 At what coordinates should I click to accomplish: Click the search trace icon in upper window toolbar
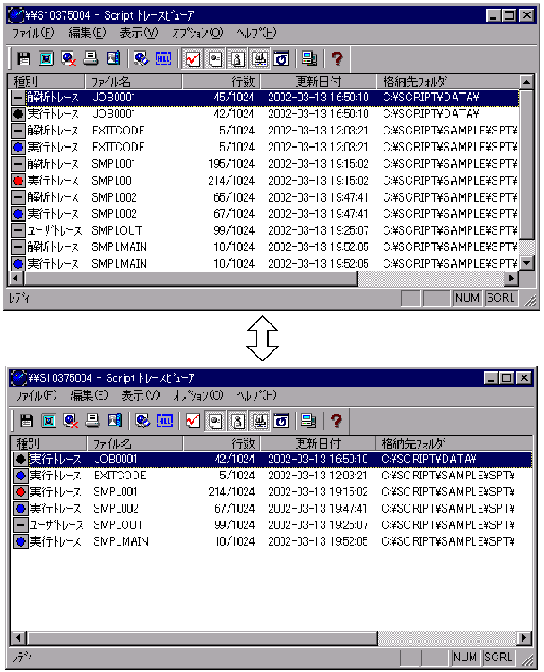141,59
